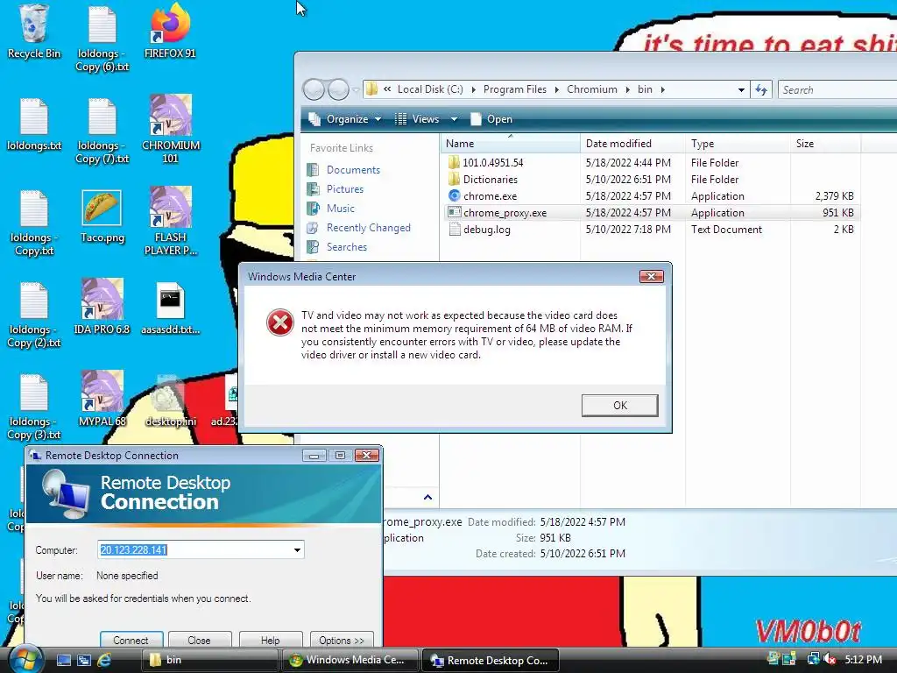Viewport: 897px width, 673px height.
Task: Expand the address bar history dropdown
Action: click(x=741, y=90)
